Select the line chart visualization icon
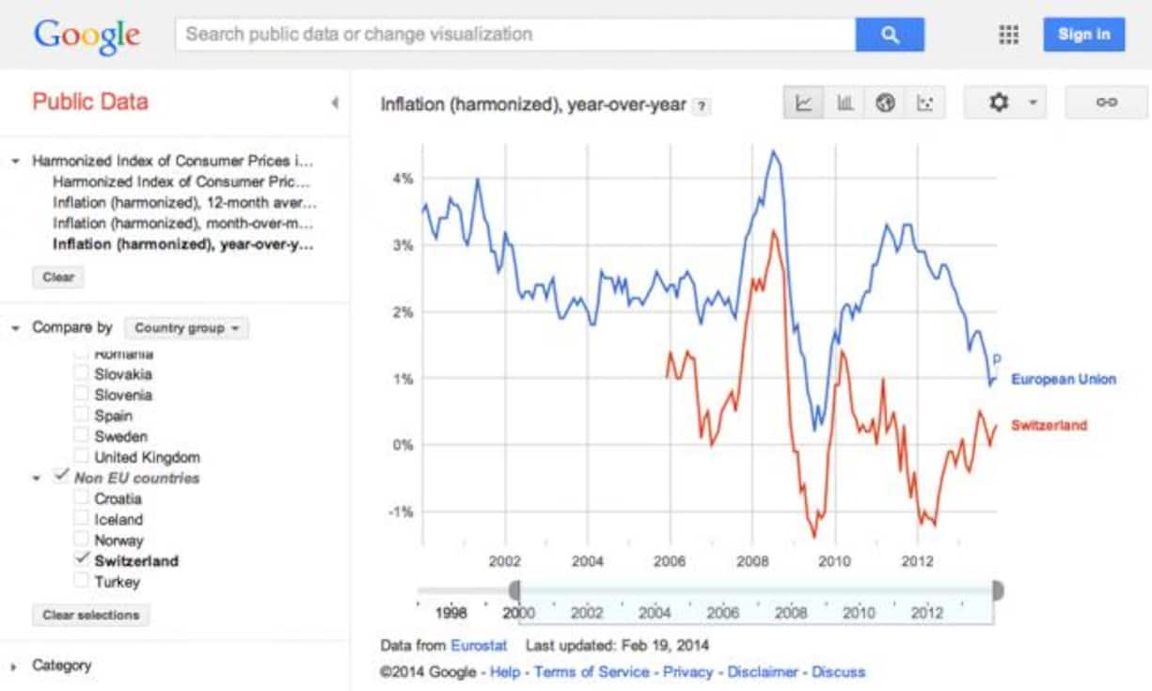This screenshot has height=691, width=1152. click(x=804, y=103)
